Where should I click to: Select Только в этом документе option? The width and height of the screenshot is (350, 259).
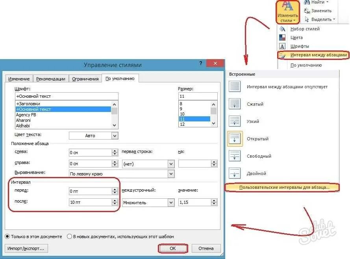pyautogui.click(x=33, y=237)
